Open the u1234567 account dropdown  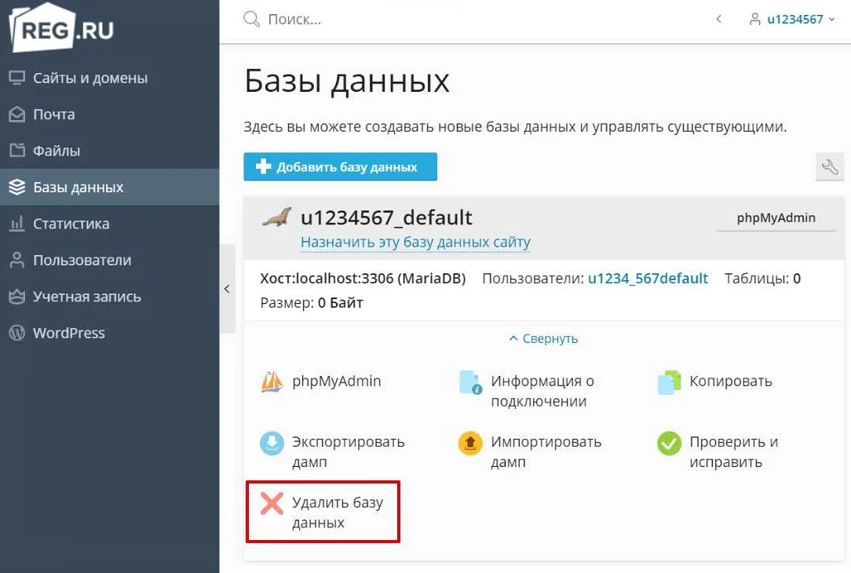pos(794,20)
